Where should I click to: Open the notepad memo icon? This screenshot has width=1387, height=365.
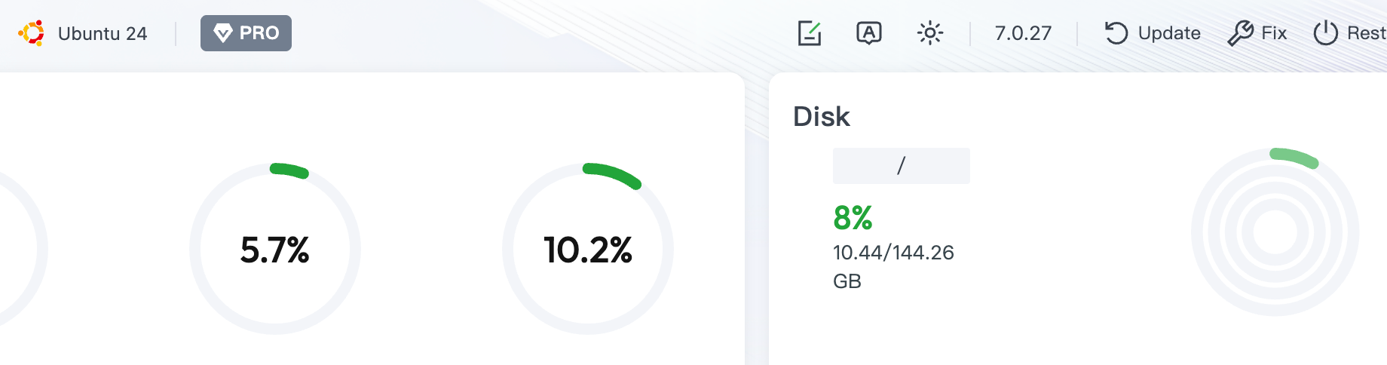click(x=809, y=33)
